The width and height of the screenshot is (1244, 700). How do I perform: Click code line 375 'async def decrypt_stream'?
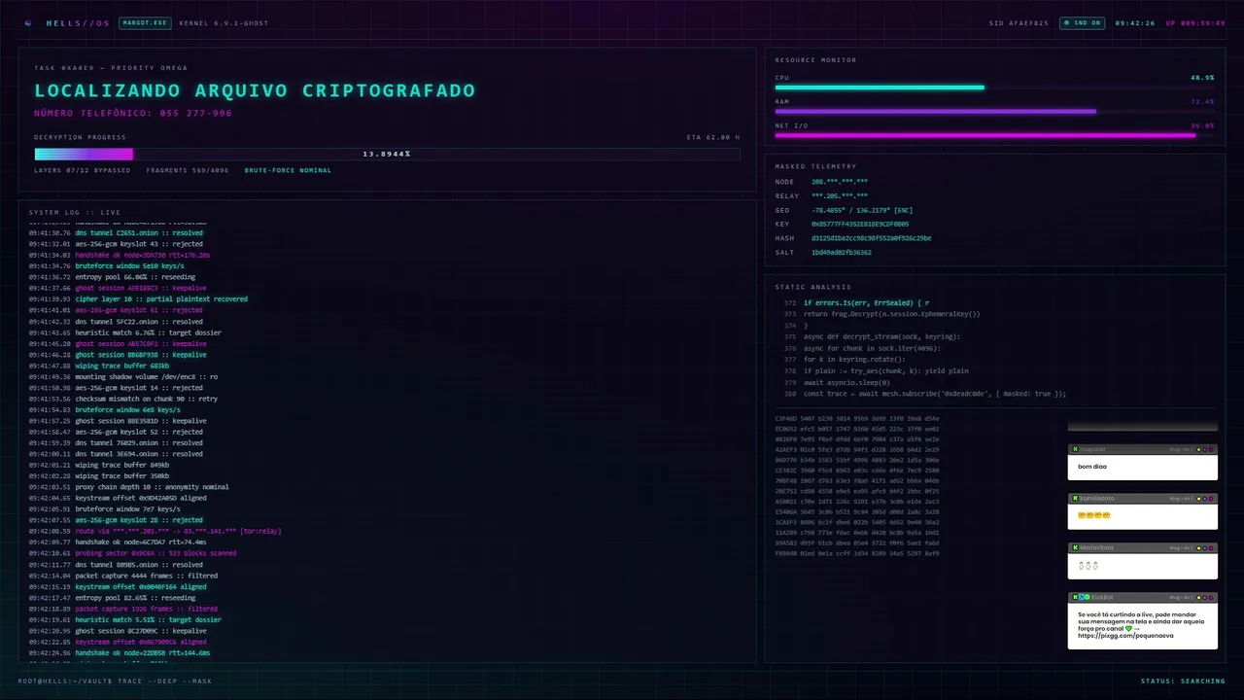[881, 336]
